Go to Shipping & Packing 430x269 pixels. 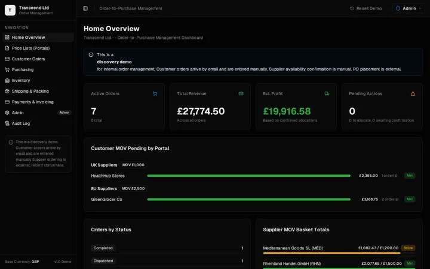38,91
